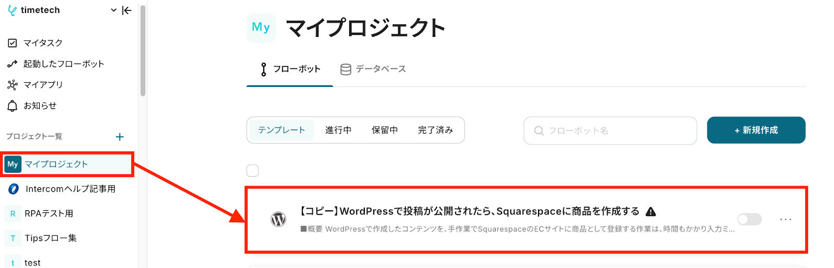The height and width of the screenshot is (268, 834).
Task: Click the WordPress icon on the flowbot row
Action: coord(279,220)
